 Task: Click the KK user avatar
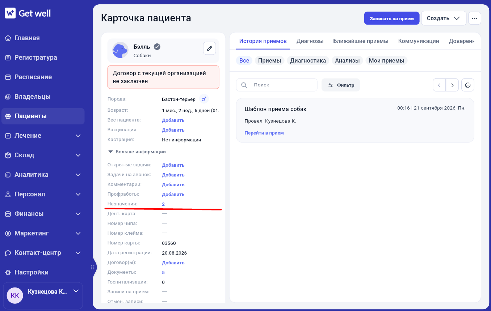[x=15, y=295]
